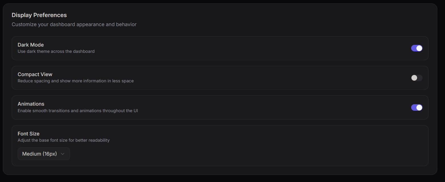The width and height of the screenshot is (445, 182).
Task: Click the Font Size label text
Action: click(28, 134)
